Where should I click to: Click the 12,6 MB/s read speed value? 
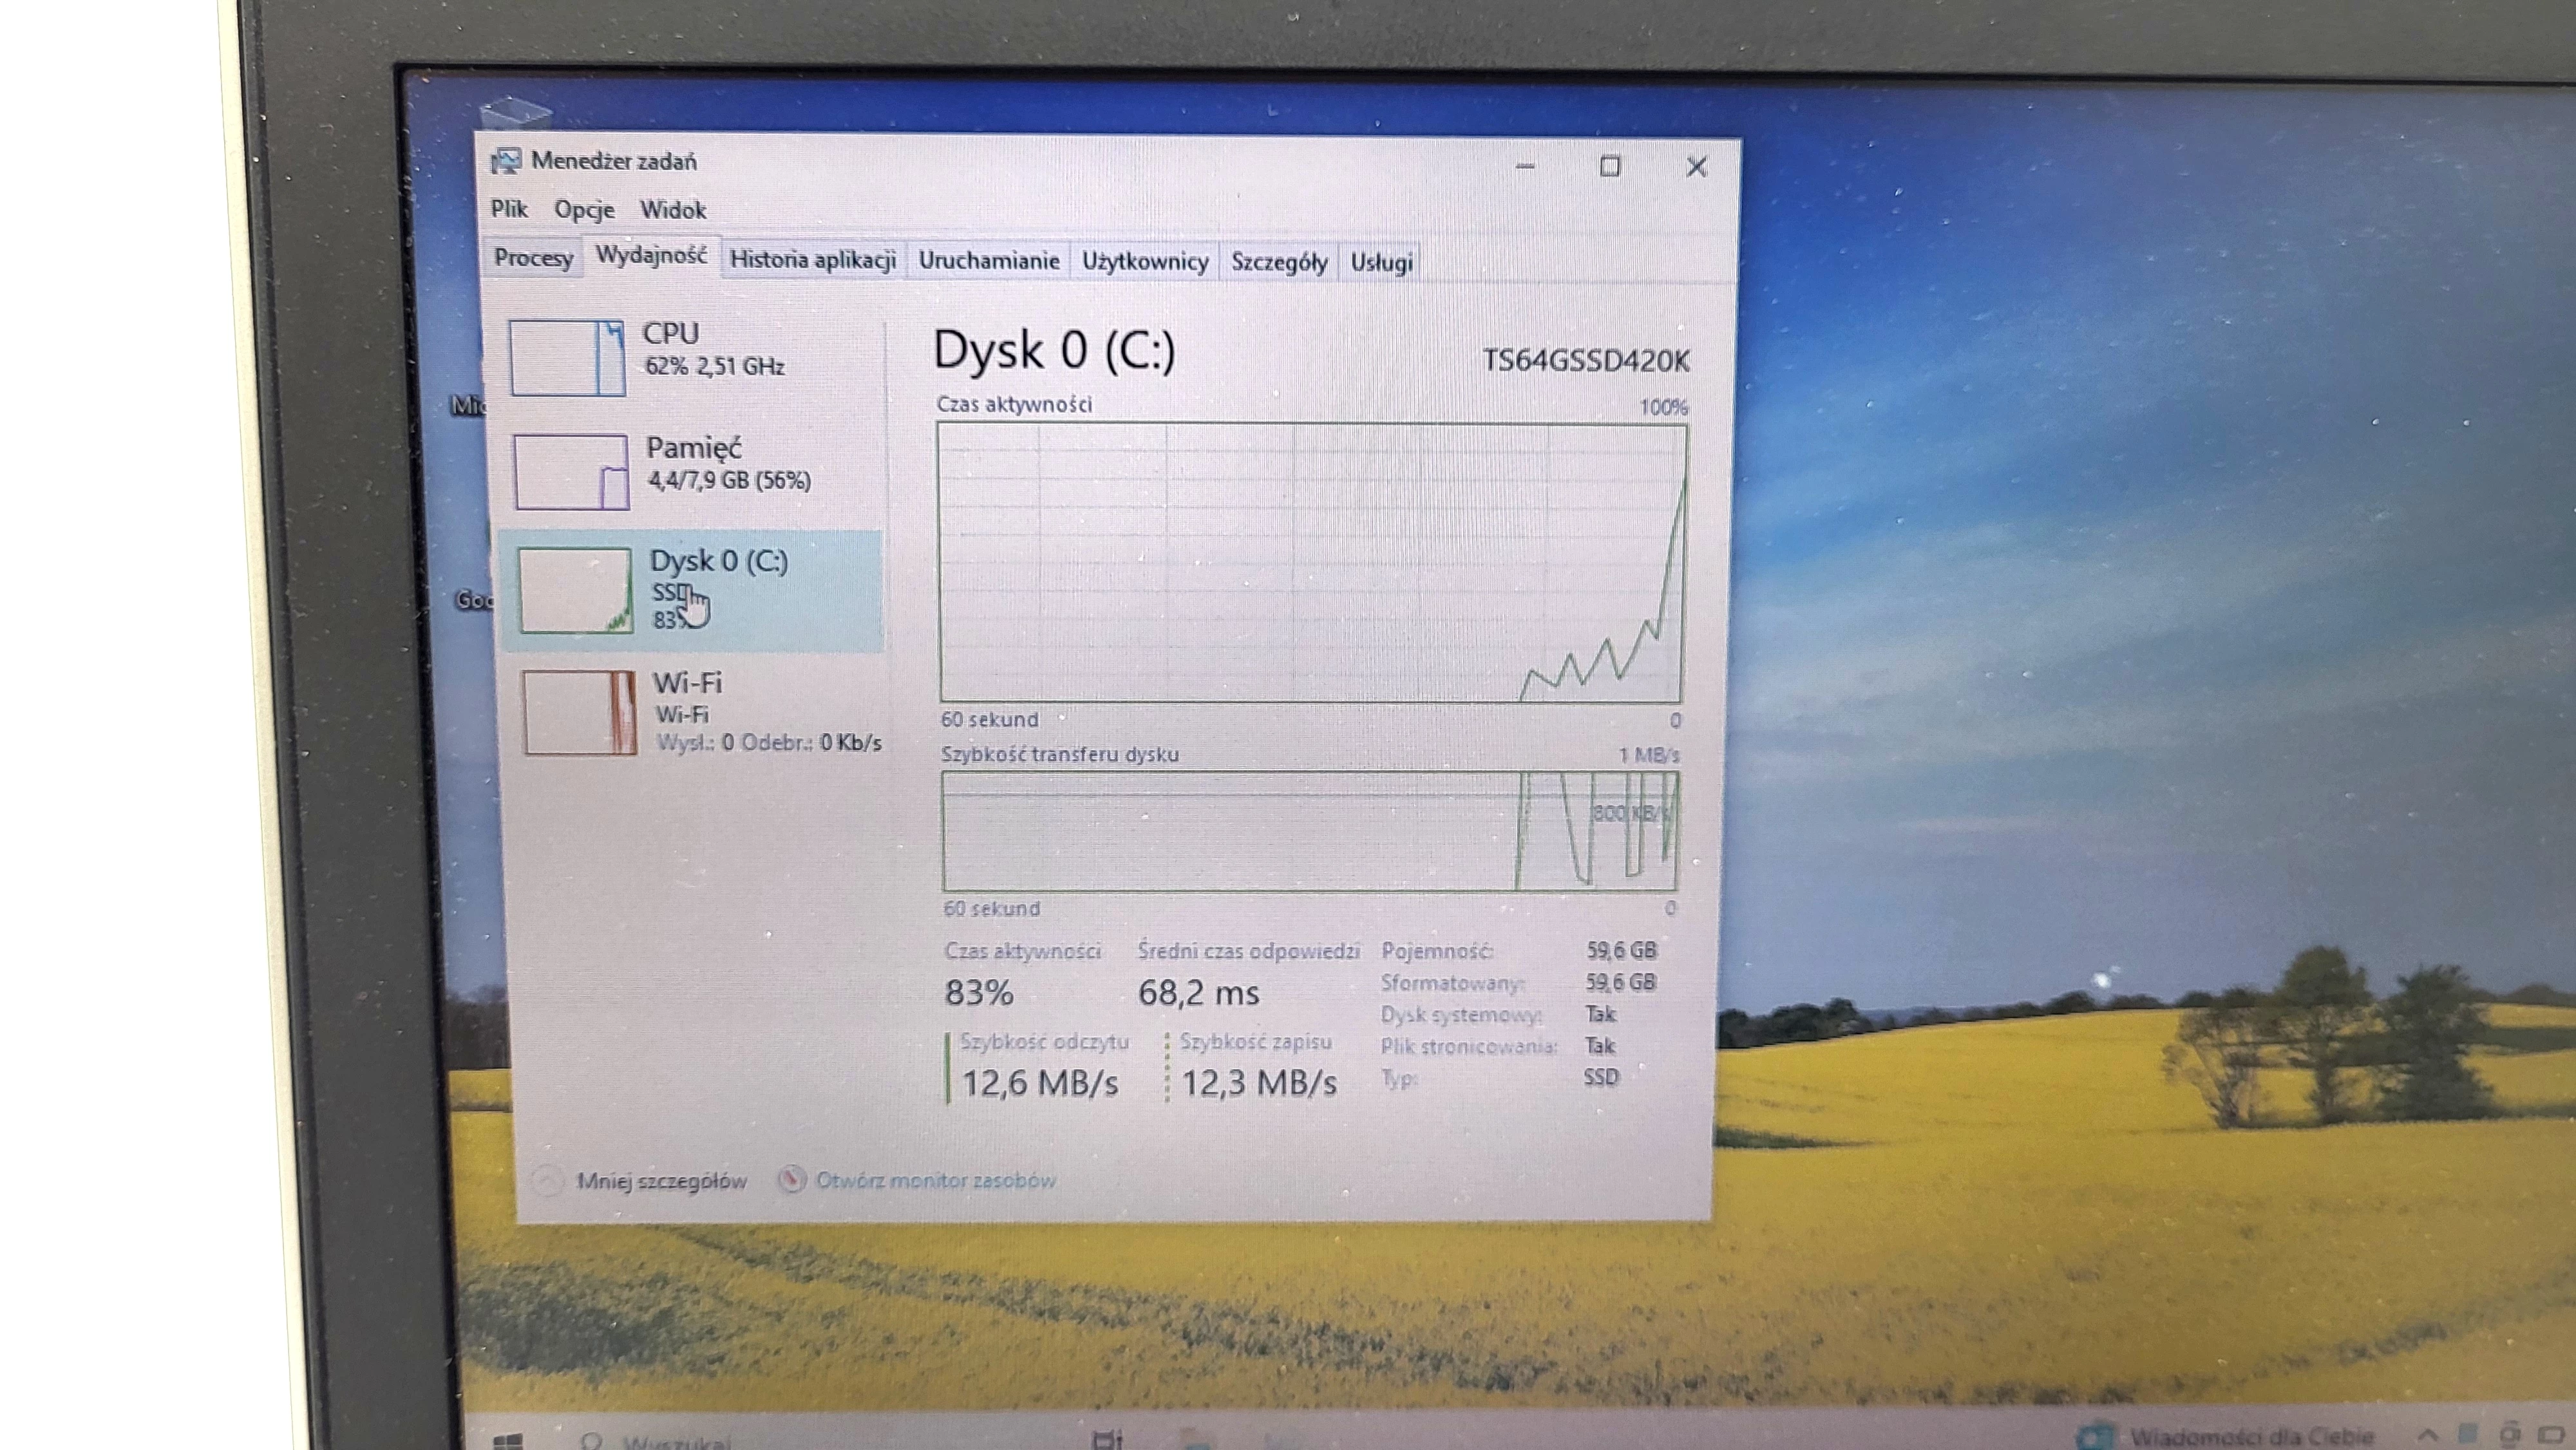(x=1040, y=1083)
